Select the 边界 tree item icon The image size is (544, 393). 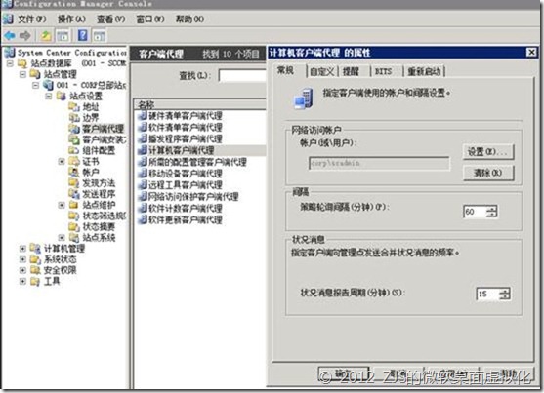coord(74,118)
